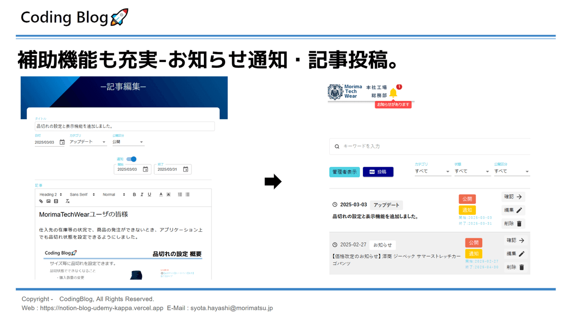577x324 pixels.
Task: Click the trash icon to delete the 2025-03-03 article
Action: point(519,224)
